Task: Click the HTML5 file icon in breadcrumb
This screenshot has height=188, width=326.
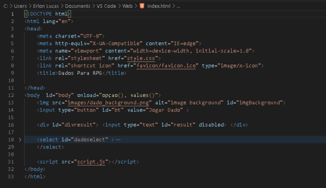Action: tap(142, 5)
